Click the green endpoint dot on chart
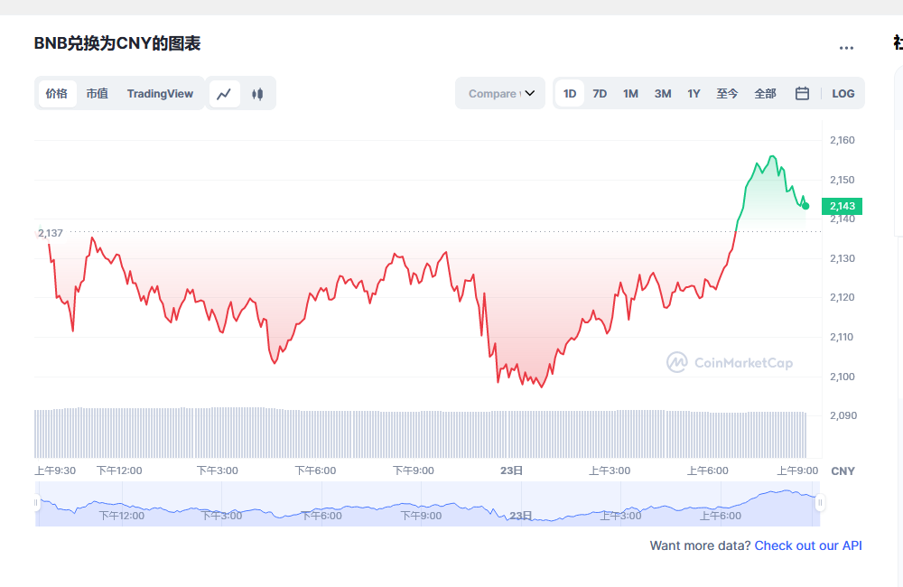Viewport: 903px width, 587px height. pyautogui.click(x=805, y=206)
